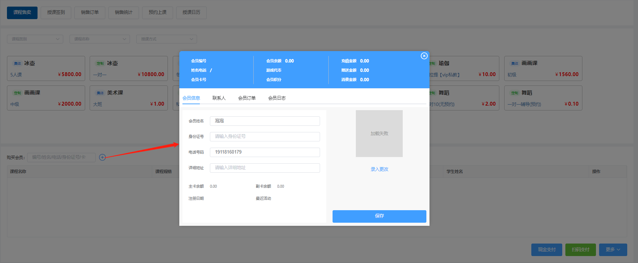638x263 pixels.
Task: Close the member info dialog
Action: pyautogui.click(x=424, y=56)
